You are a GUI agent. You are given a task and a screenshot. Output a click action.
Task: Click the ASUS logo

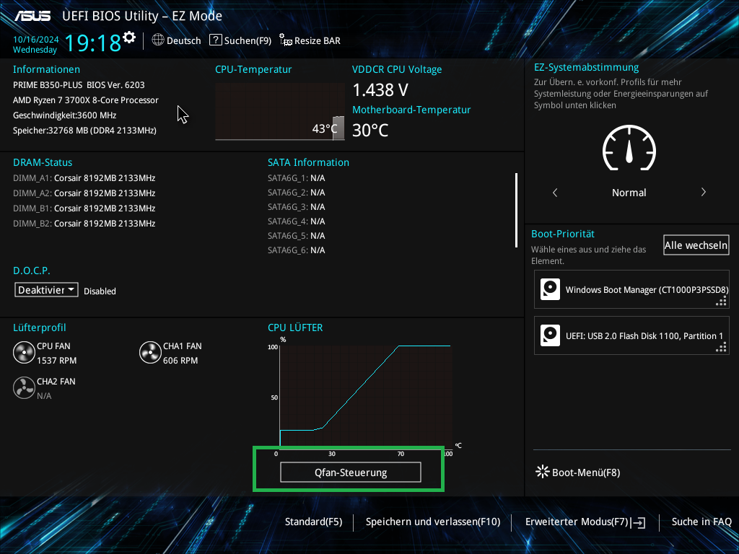(32, 16)
